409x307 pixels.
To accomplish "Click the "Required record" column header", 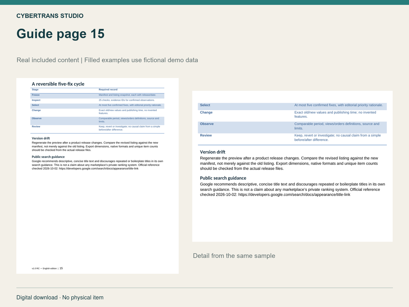I will 108,90.
